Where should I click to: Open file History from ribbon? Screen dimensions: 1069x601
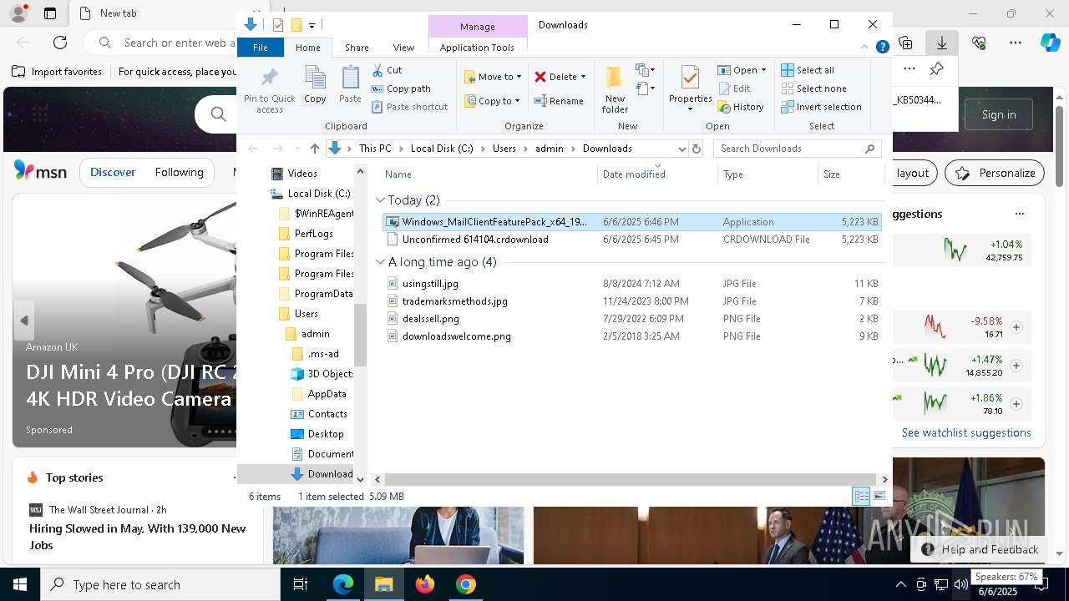(741, 107)
